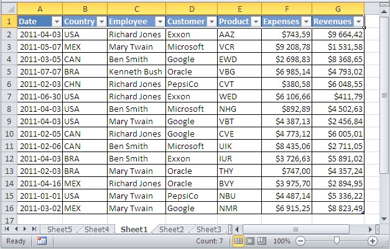This screenshot has width=390, height=249.
Task: Open zoom dialog via 100% label
Action: (282, 241)
